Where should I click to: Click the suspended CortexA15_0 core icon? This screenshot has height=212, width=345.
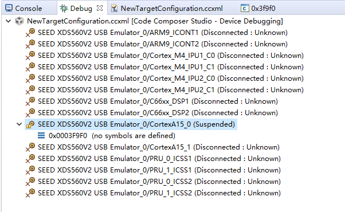point(30,124)
